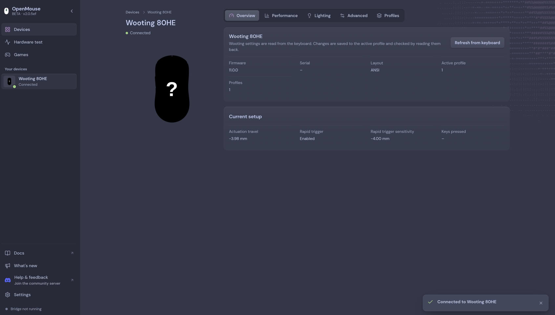This screenshot has width=555, height=315.
Task: Click the Discord icon for Help & feedback
Action: coord(8,280)
